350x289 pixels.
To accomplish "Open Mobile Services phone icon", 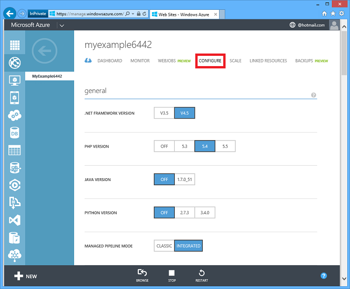I will click(15, 98).
